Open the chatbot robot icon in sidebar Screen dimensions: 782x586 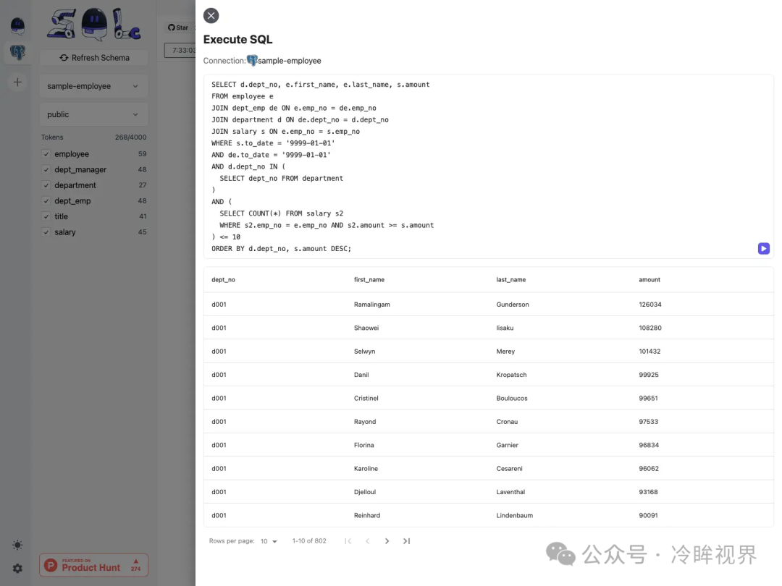tap(17, 26)
